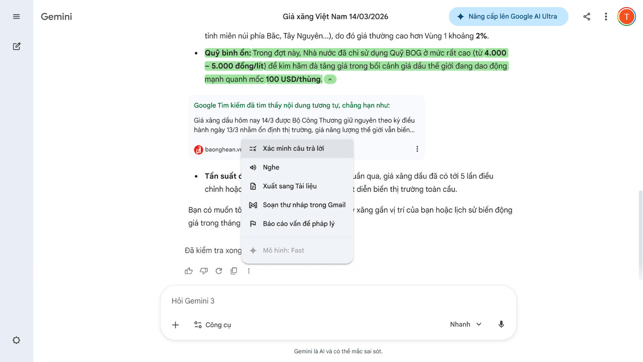The image size is (643, 362).
Task: Activate the microphone voice input
Action: (x=501, y=325)
